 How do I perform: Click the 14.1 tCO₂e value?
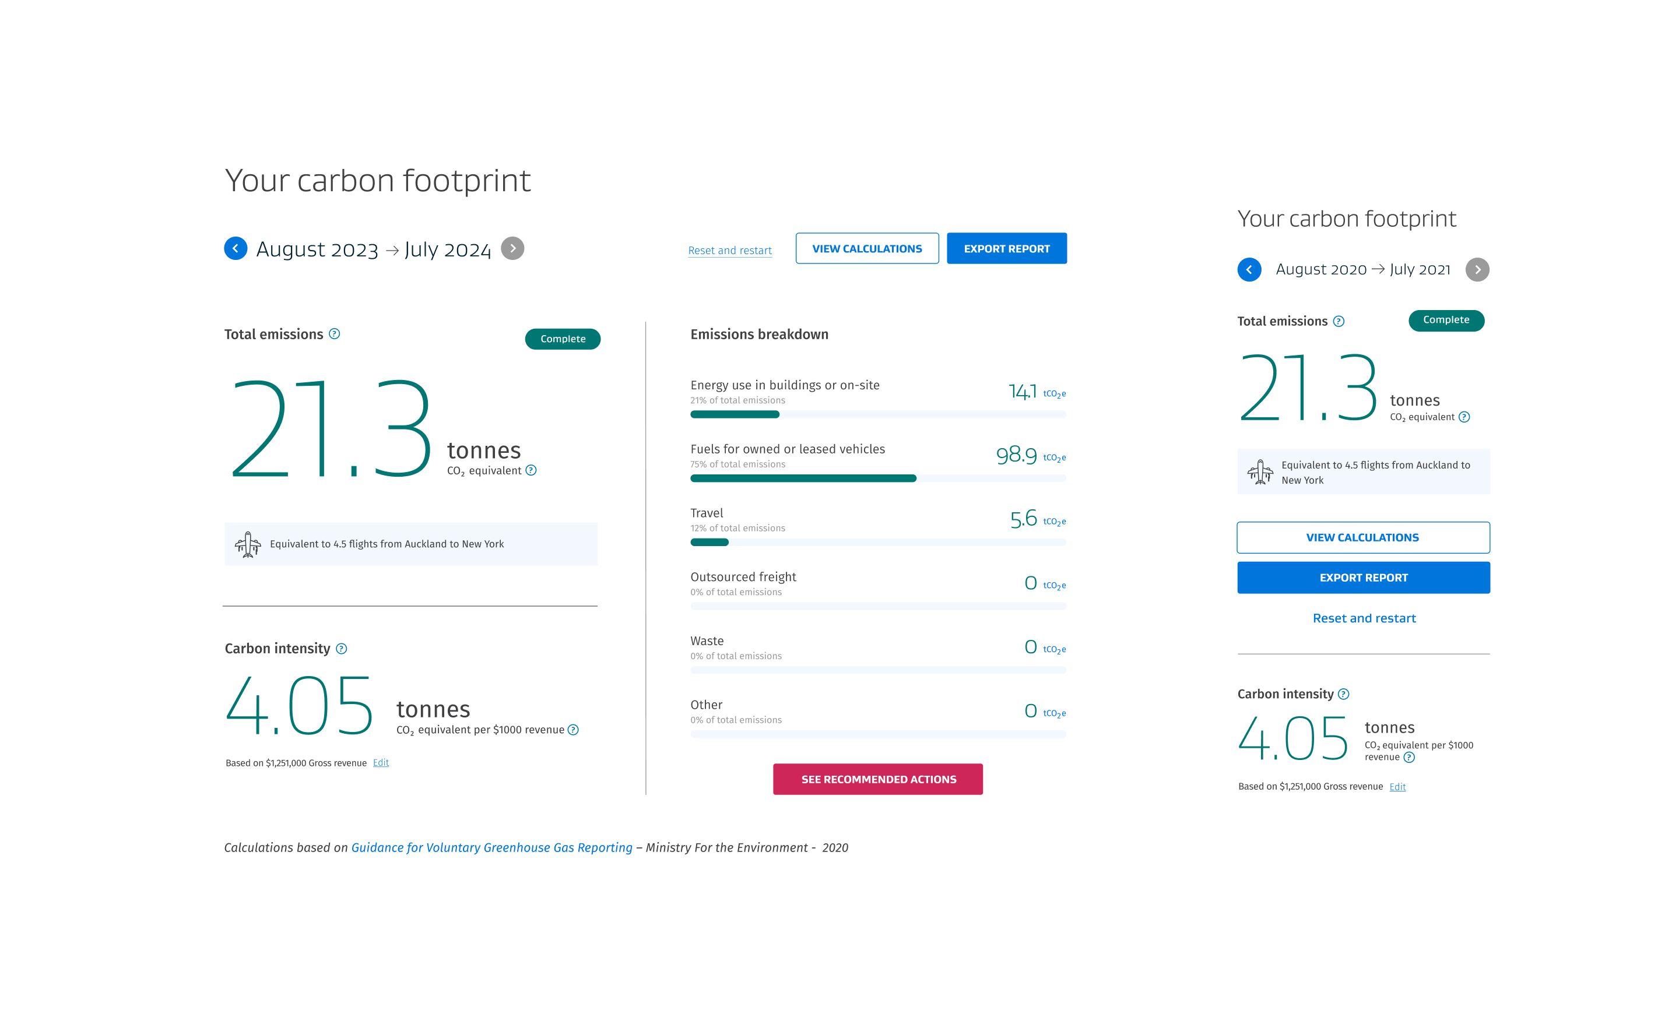click(1037, 391)
